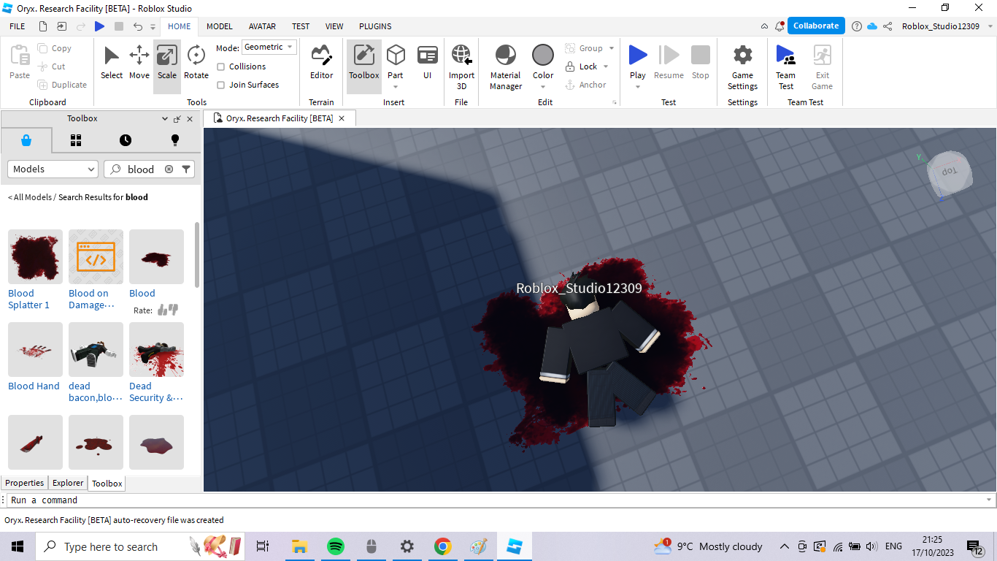The height and width of the screenshot is (561, 997).
Task: Switch to the AVATAR ribbon tab
Action: click(262, 26)
